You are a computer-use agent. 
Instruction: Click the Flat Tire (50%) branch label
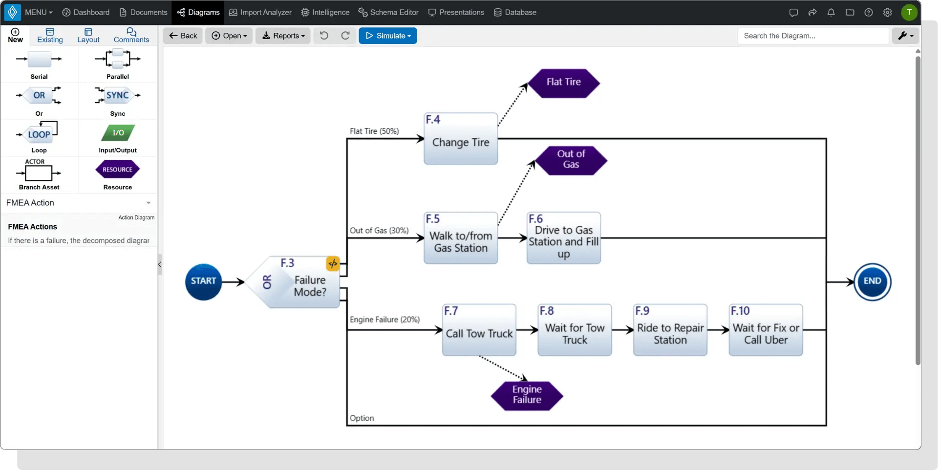(374, 131)
